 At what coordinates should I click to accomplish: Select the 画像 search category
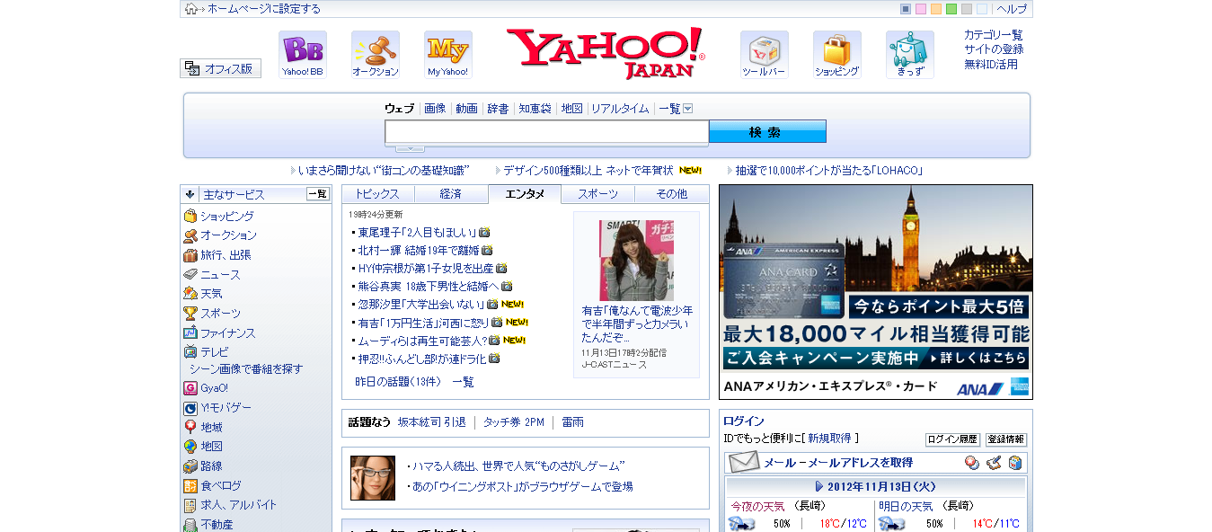[435, 109]
